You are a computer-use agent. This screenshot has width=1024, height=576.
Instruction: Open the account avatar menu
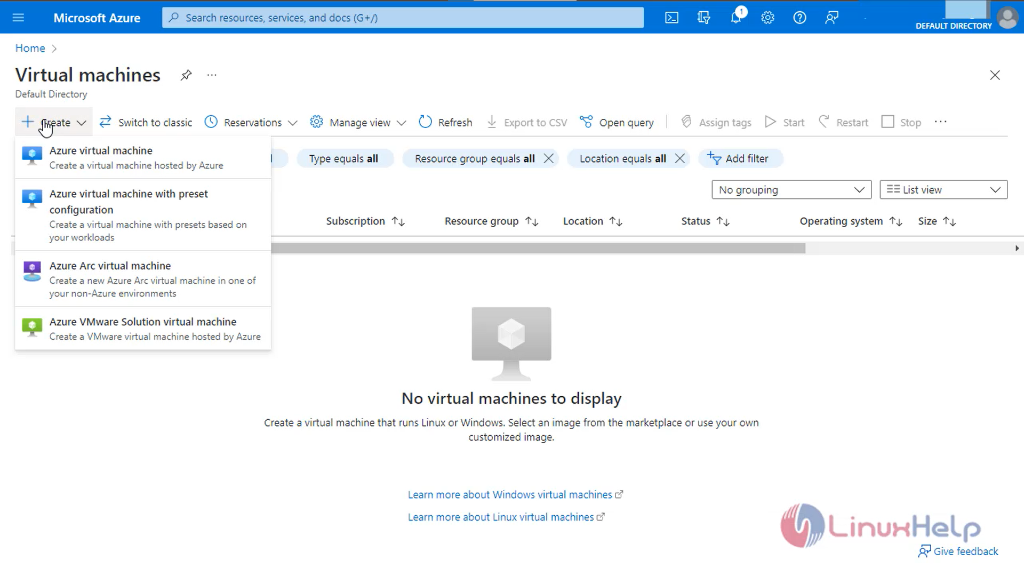coord(1007,18)
